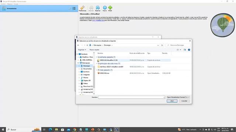
Task: Open Google Chrome from taskbar
Action: click(x=74, y=129)
